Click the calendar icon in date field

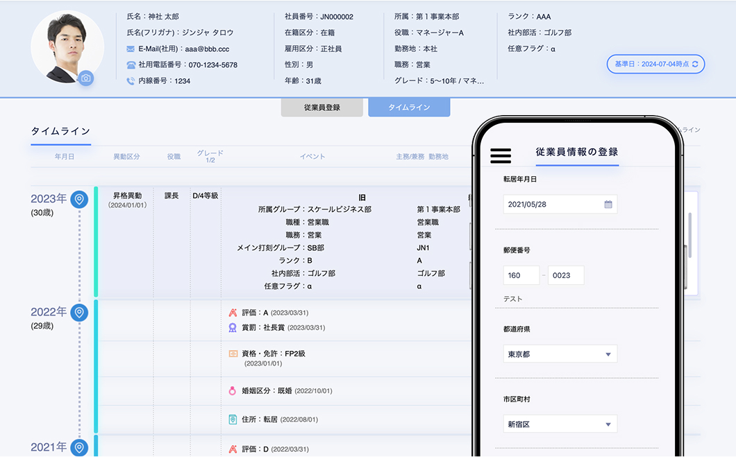(x=608, y=205)
